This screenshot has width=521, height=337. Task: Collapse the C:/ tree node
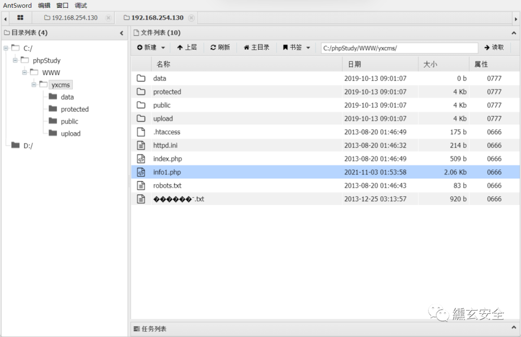pos(6,48)
